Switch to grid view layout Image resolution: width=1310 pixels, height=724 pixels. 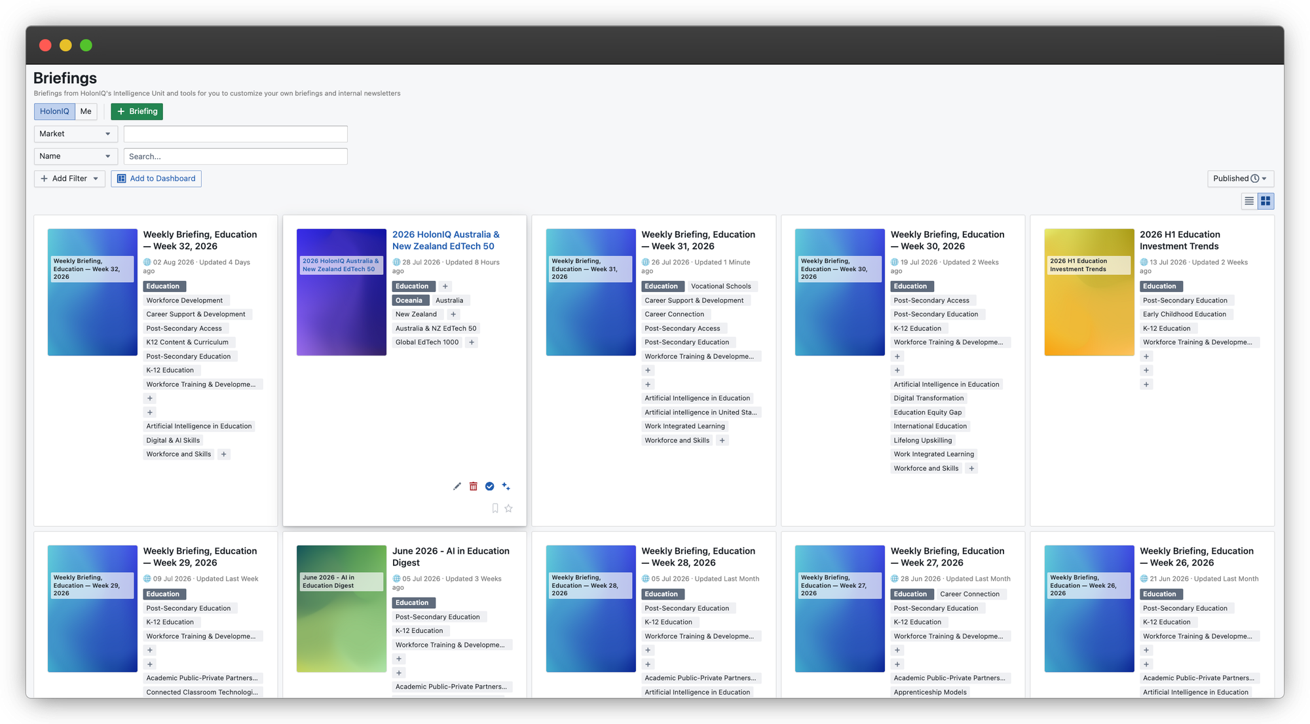(x=1266, y=201)
